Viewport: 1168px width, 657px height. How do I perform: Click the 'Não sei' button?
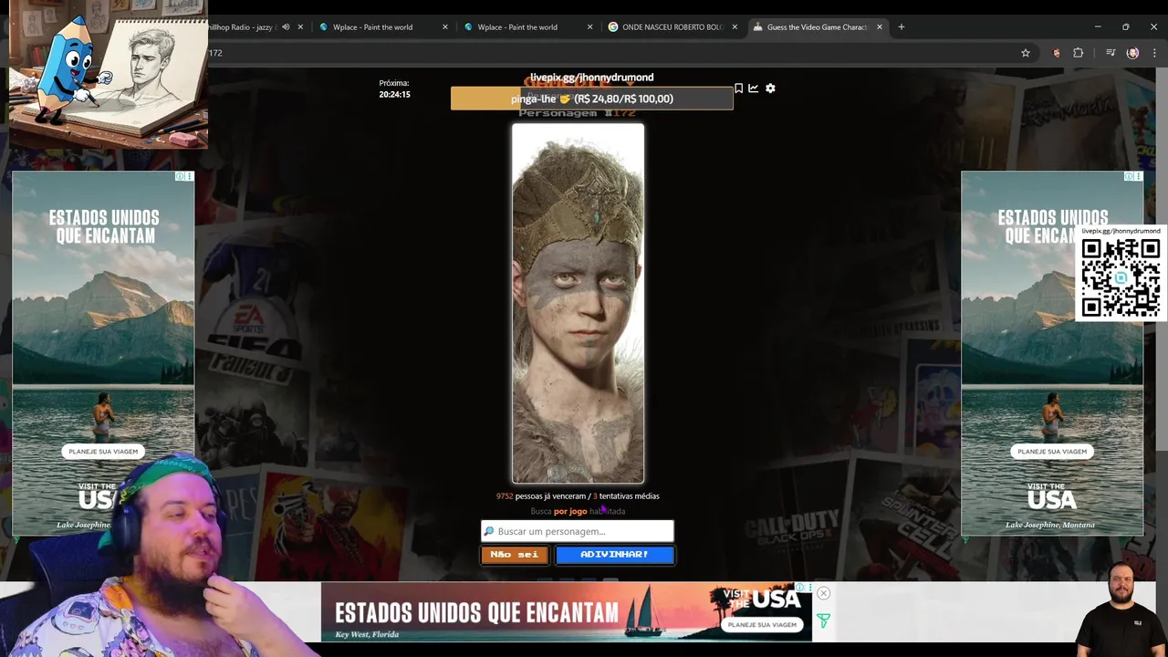[515, 554]
